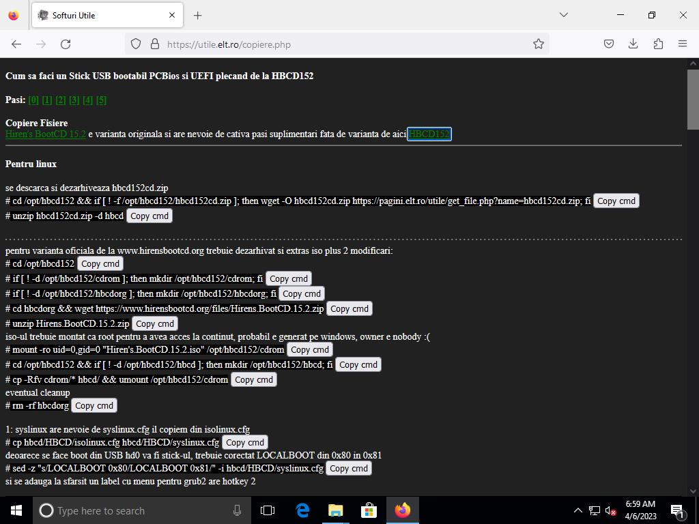699x524 pixels.
Task: Show hidden system tray icons
Action: [x=577, y=510]
